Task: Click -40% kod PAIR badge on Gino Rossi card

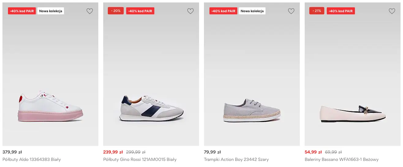Action: (x=140, y=11)
